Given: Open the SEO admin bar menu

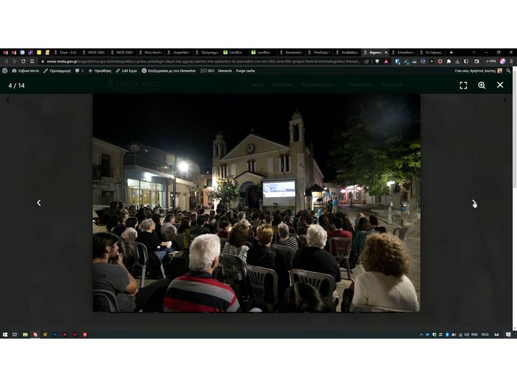Looking at the screenshot, I should tap(207, 71).
